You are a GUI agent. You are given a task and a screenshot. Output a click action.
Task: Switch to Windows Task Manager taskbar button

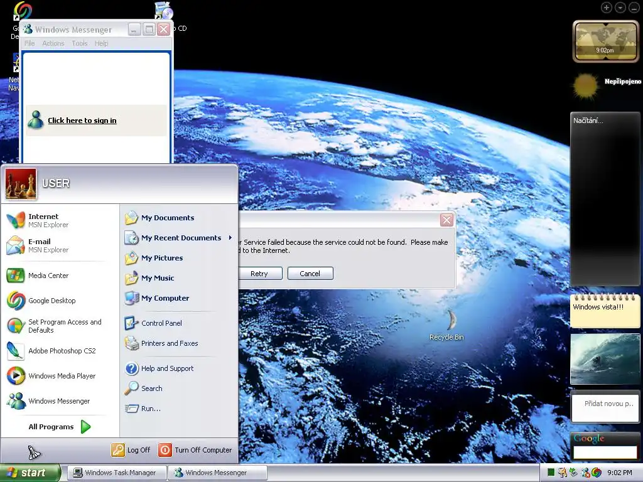[x=117, y=473]
